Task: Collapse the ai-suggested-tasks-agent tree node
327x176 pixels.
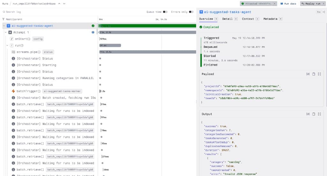Action: [4, 26]
